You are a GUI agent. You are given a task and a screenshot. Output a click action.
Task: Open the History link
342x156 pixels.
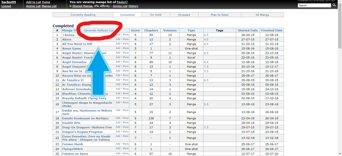pos(133,6)
